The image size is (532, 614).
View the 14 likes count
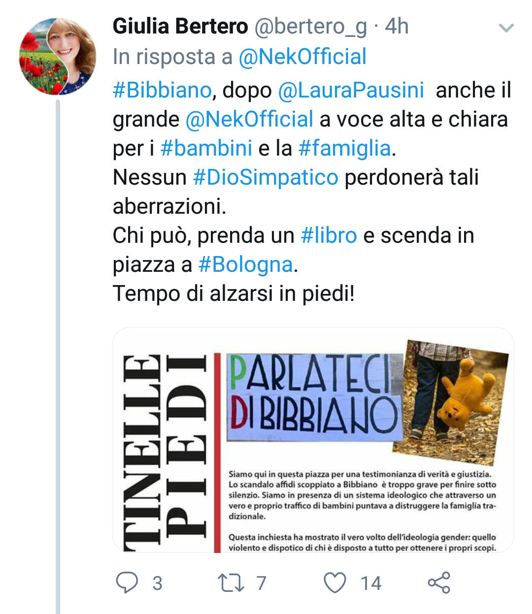371,583
